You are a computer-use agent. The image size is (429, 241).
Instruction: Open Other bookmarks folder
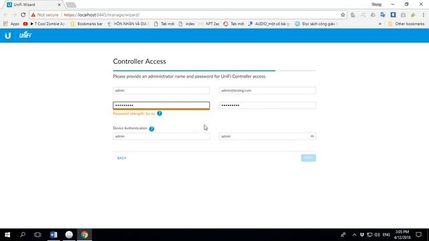(x=407, y=24)
